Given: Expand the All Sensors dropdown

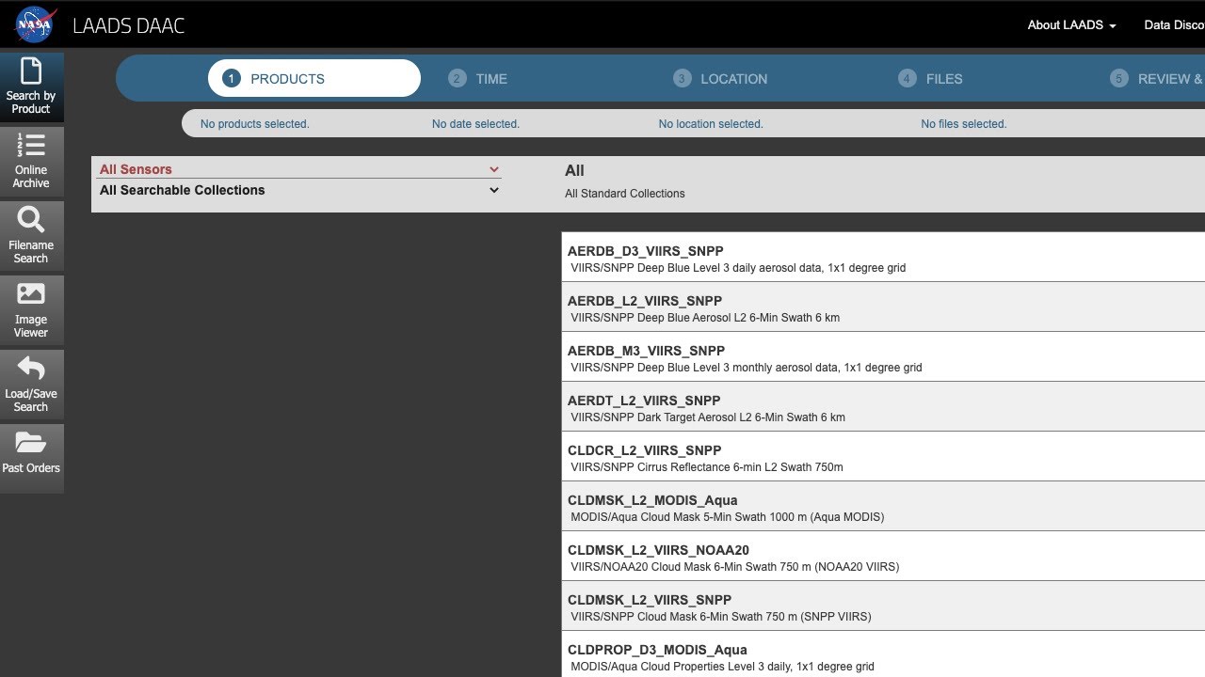Looking at the screenshot, I should pos(298,169).
